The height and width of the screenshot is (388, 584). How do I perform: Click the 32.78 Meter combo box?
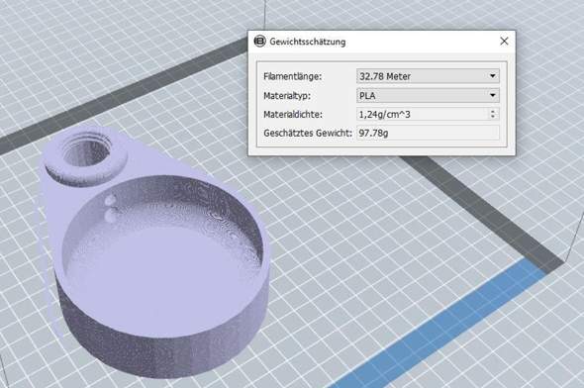pyautogui.click(x=428, y=76)
